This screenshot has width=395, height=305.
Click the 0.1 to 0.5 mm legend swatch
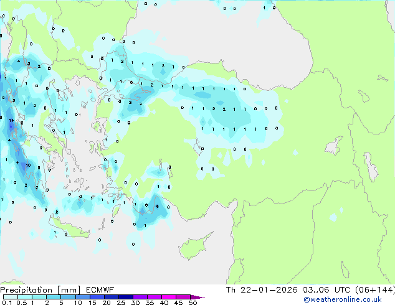[11, 297]
